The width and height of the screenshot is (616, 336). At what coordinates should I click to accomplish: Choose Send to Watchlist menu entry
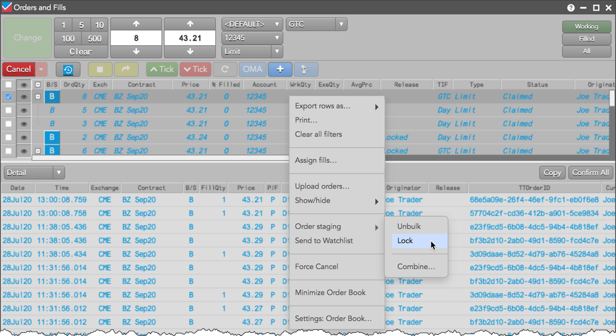336,241
